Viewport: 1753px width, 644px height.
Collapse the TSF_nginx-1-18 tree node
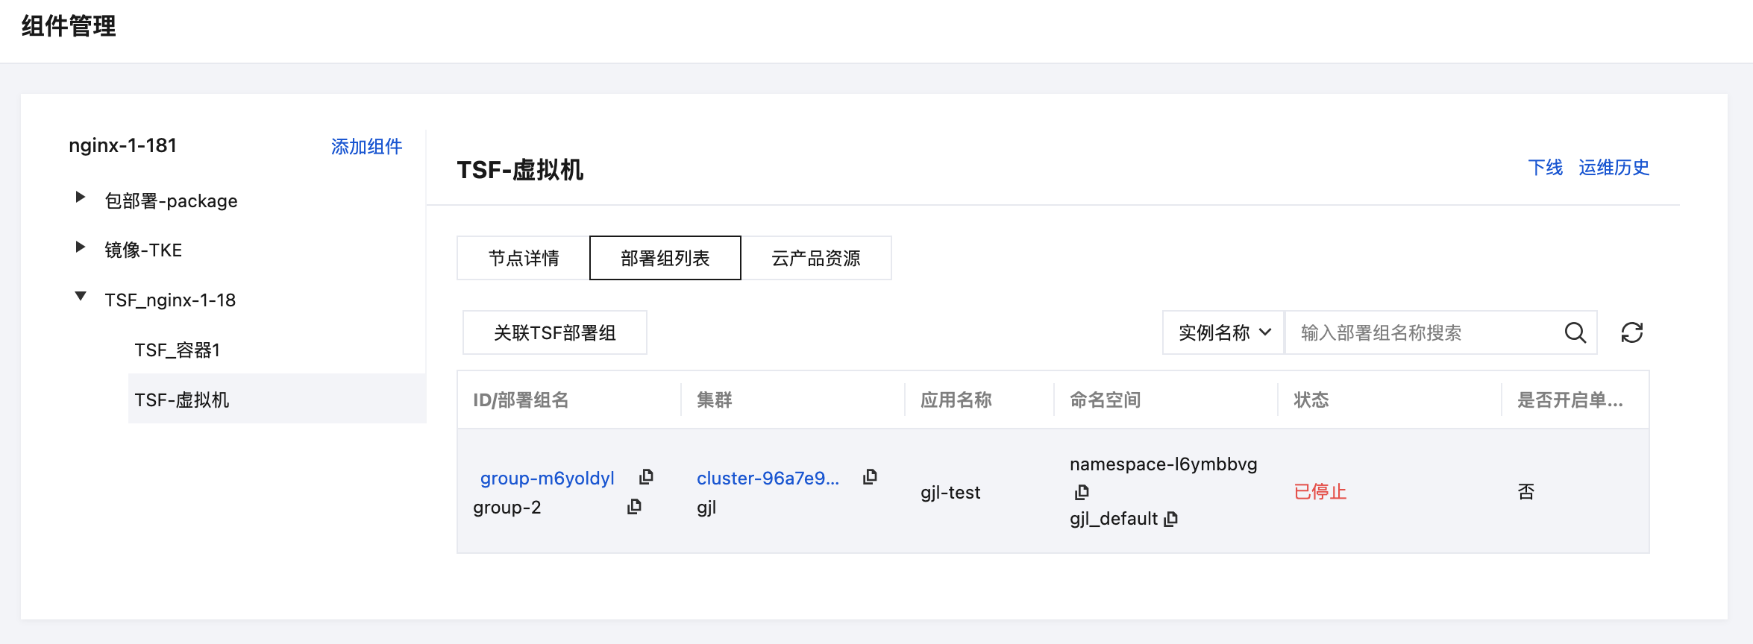(x=81, y=297)
